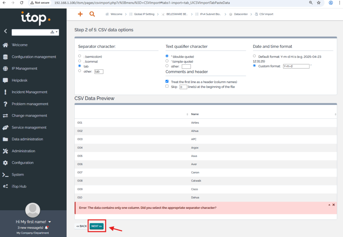Viewport: 343px width, 237px height.
Task: Click the NEXT >> button
Action: point(96,226)
